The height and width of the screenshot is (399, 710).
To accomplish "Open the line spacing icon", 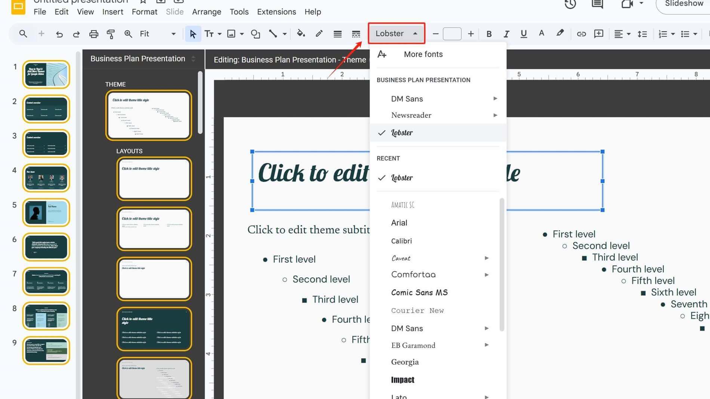I will click(642, 34).
